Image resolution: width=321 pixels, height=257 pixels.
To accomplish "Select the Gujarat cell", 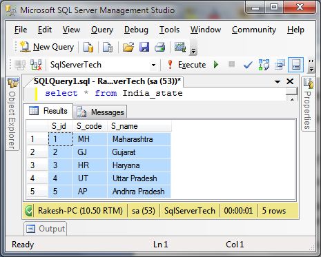I will click(x=139, y=152).
